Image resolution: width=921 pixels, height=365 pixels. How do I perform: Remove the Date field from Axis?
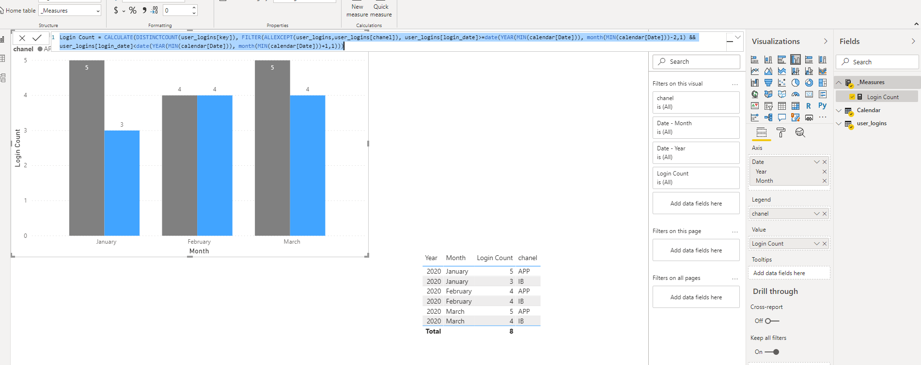(825, 162)
